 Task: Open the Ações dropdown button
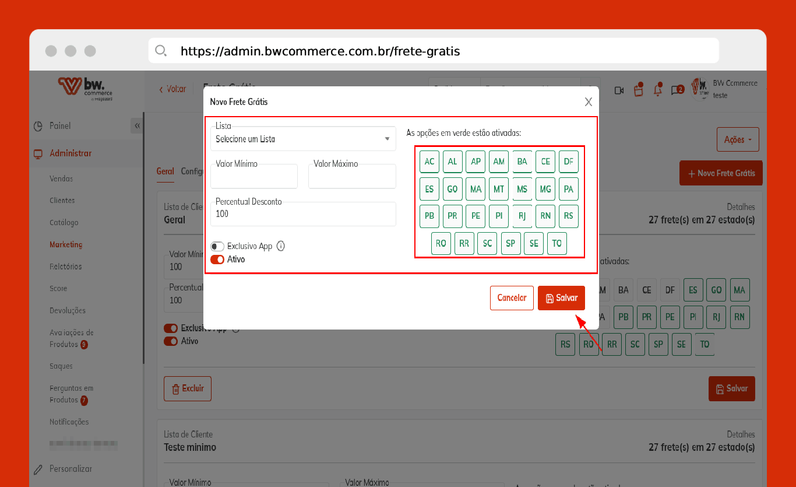tap(738, 140)
